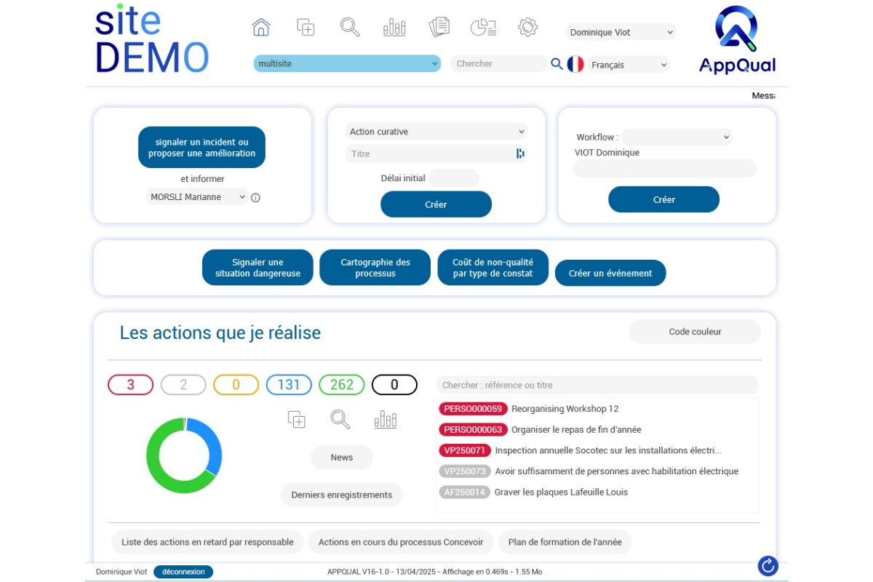Viewport: 873px width, 582px height.
Task: Open Liste des actions en retard par responsable
Action: click(207, 542)
